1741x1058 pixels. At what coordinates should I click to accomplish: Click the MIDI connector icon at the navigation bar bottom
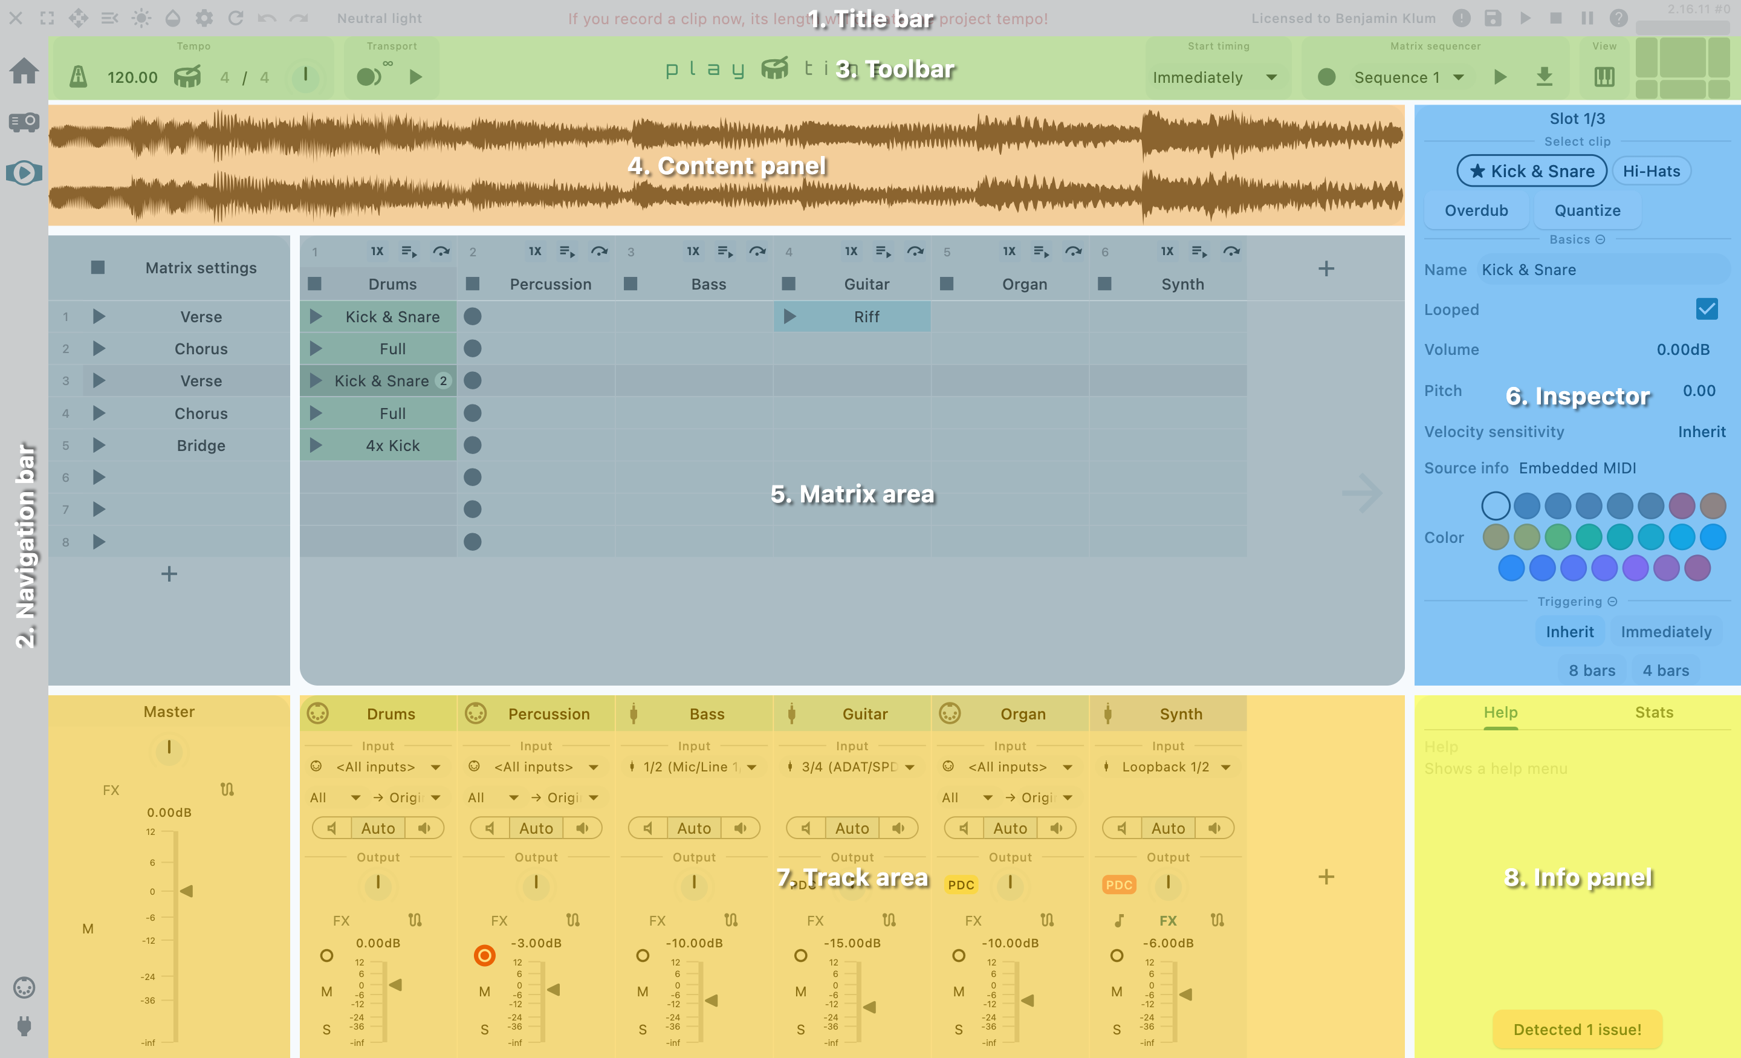(x=24, y=987)
